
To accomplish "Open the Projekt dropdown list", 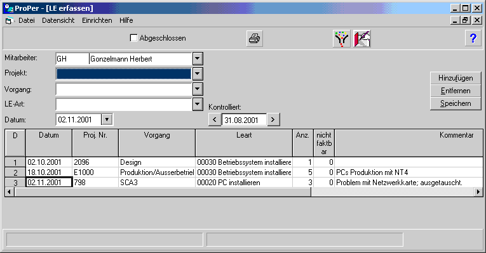I will (x=198, y=74).
